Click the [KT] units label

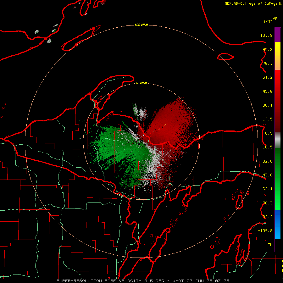(269, 22)
